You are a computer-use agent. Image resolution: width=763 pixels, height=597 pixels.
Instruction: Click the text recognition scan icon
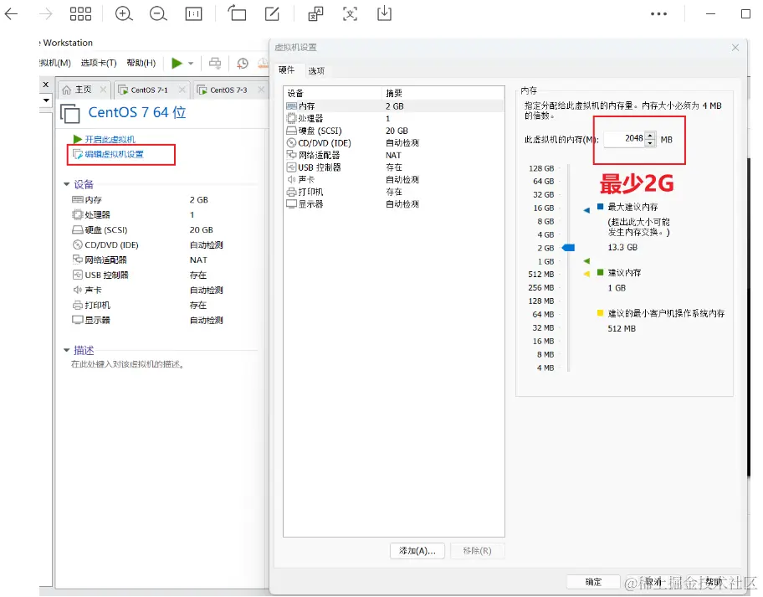coord(350,13)
